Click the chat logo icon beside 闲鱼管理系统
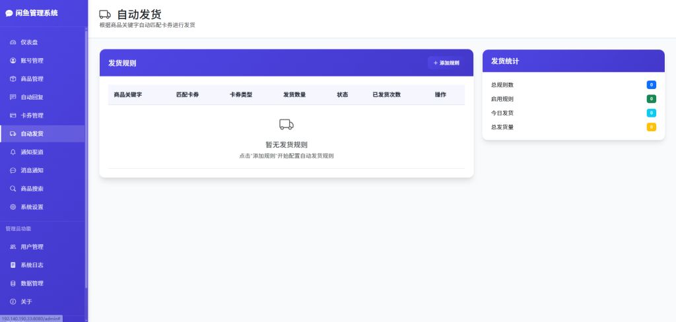Screen dimensions: 676x322 [9, 13]
